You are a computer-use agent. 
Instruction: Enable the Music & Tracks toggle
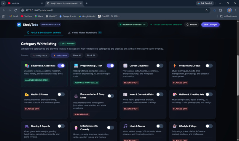[160, 126]
